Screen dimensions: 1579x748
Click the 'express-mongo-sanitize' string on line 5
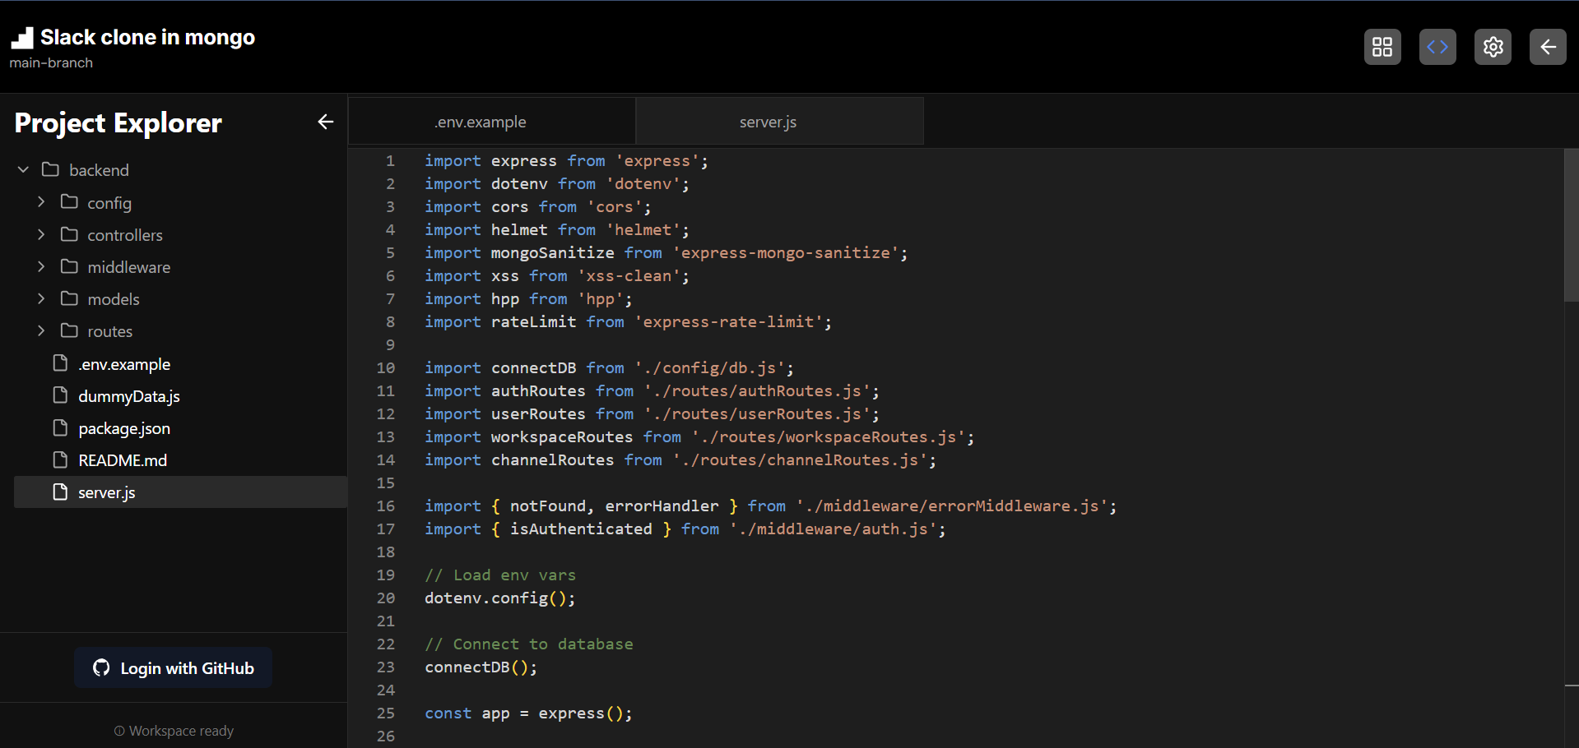(786, 253)
